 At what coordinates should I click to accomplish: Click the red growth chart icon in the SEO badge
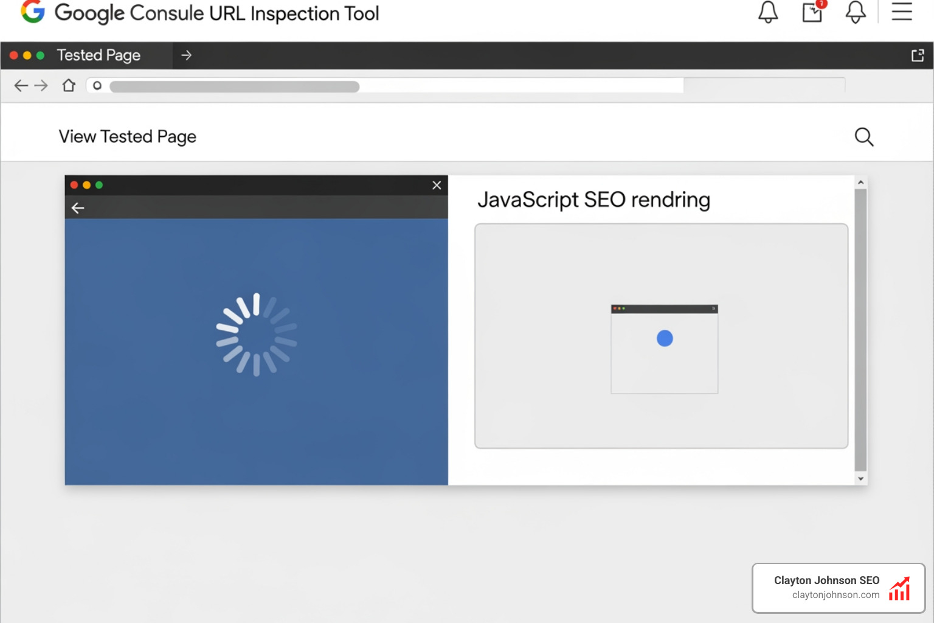point(900,588)
